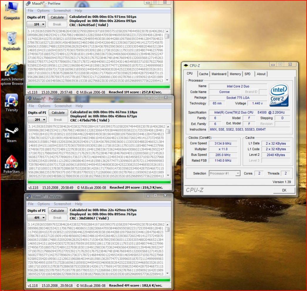The image size is (307, 291).
Task: Click the Package field Socket 775 LGA
Action: click(238, 97)
